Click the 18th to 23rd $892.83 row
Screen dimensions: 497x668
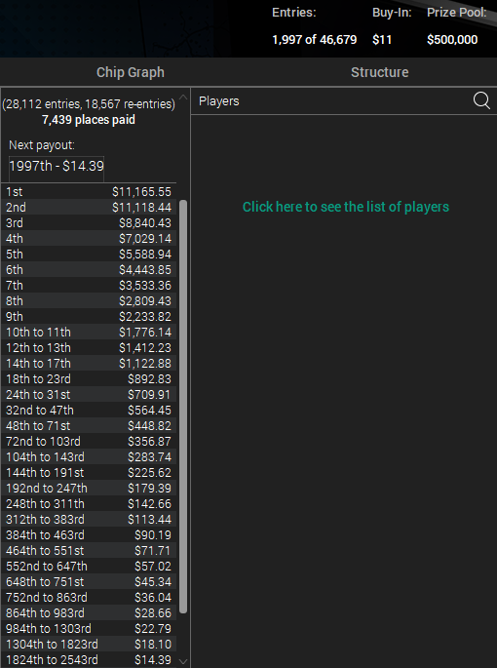[x=89, y=379]
